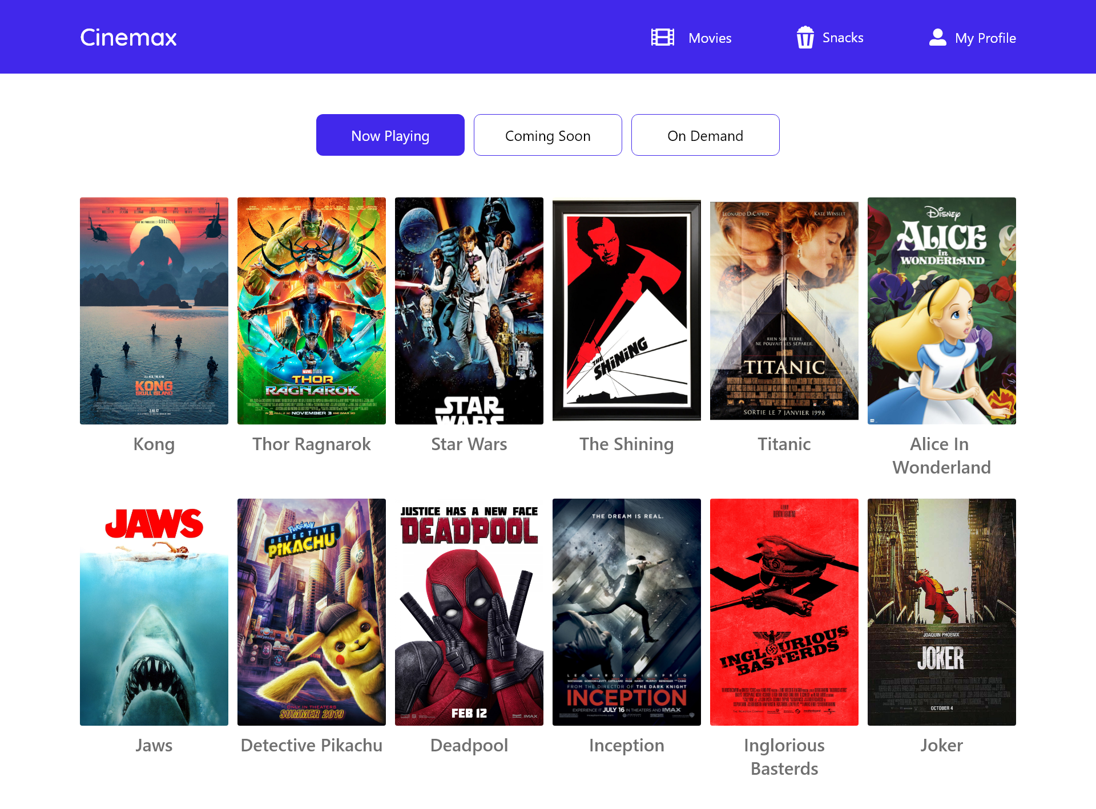Open the Kong Skull Island poster
Viewport: 1096px width, 809px height.
(x=154, y=311)
